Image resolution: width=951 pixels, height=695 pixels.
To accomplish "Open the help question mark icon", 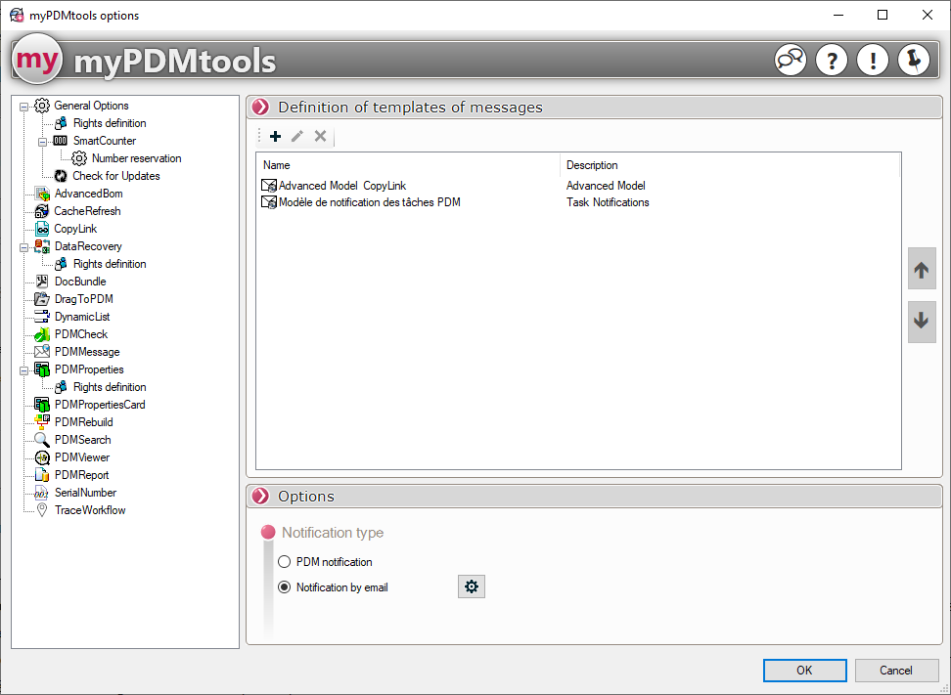I will coord(831,61).
